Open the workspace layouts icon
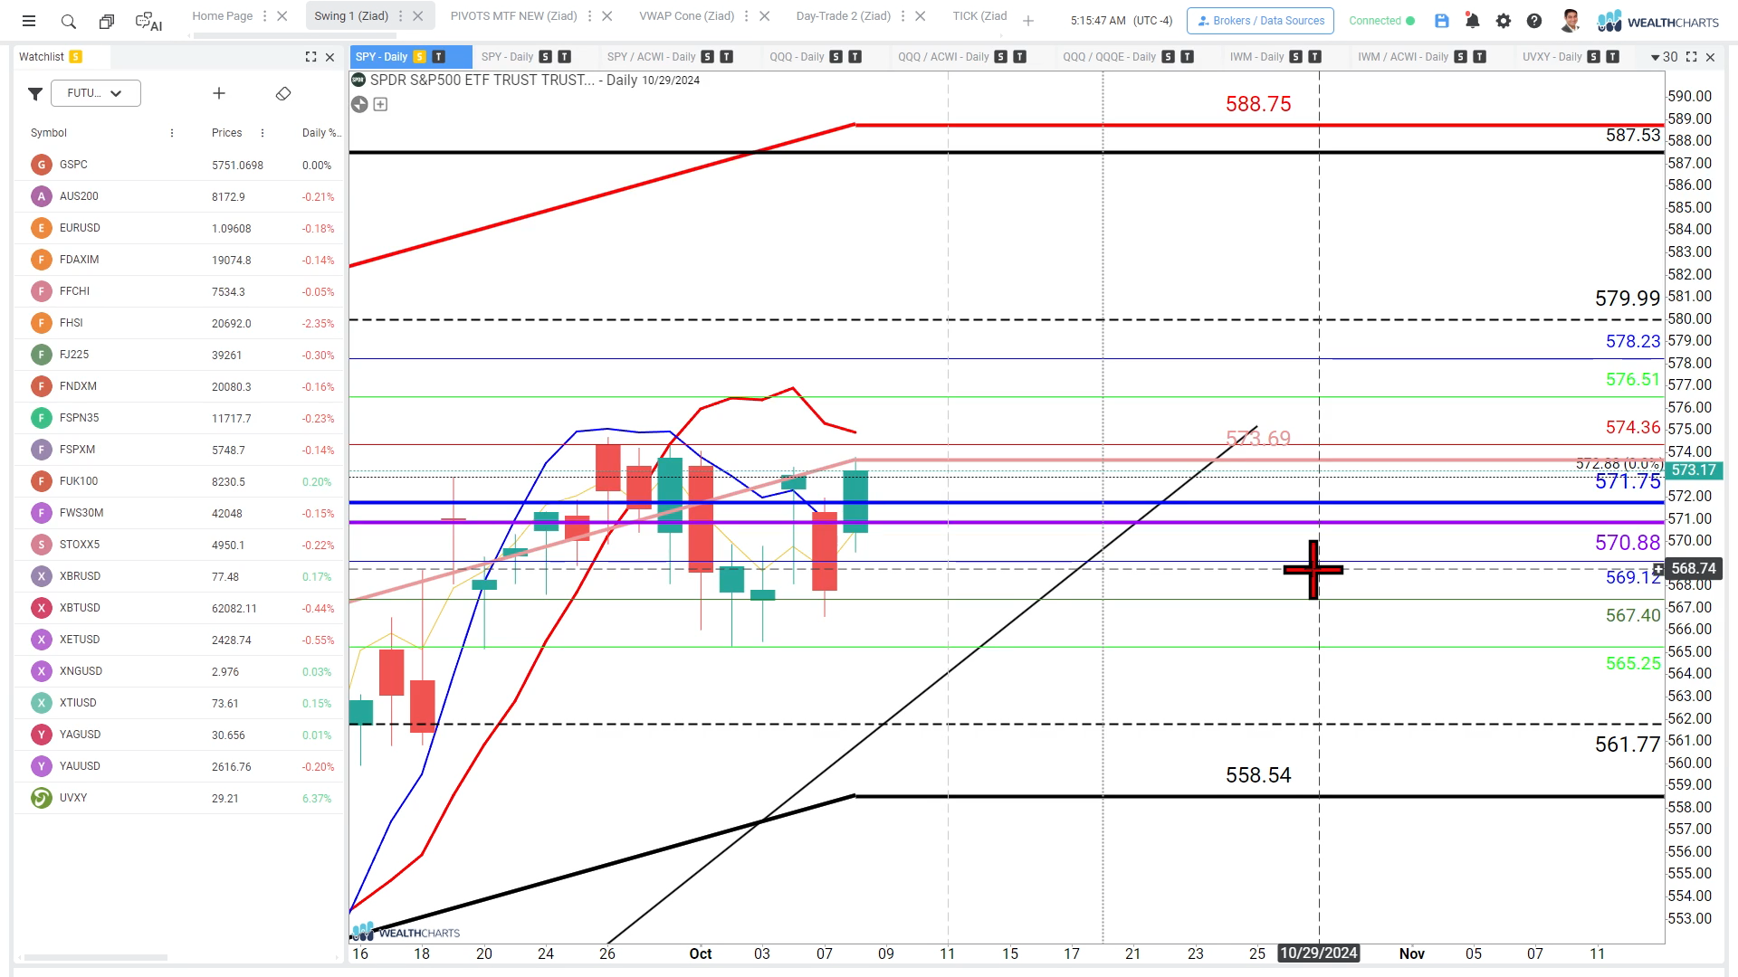Screen dimensions: 1738x977 [107, 21]
